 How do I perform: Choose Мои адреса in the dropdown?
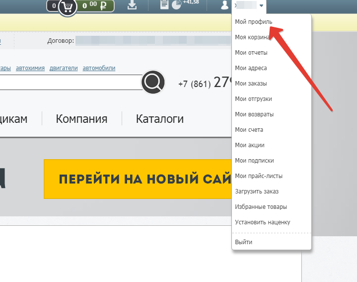(x=251, y=68)
